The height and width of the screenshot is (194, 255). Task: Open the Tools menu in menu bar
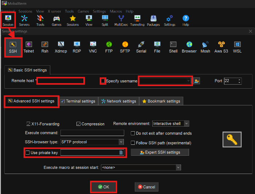click(x=69, y=11)
